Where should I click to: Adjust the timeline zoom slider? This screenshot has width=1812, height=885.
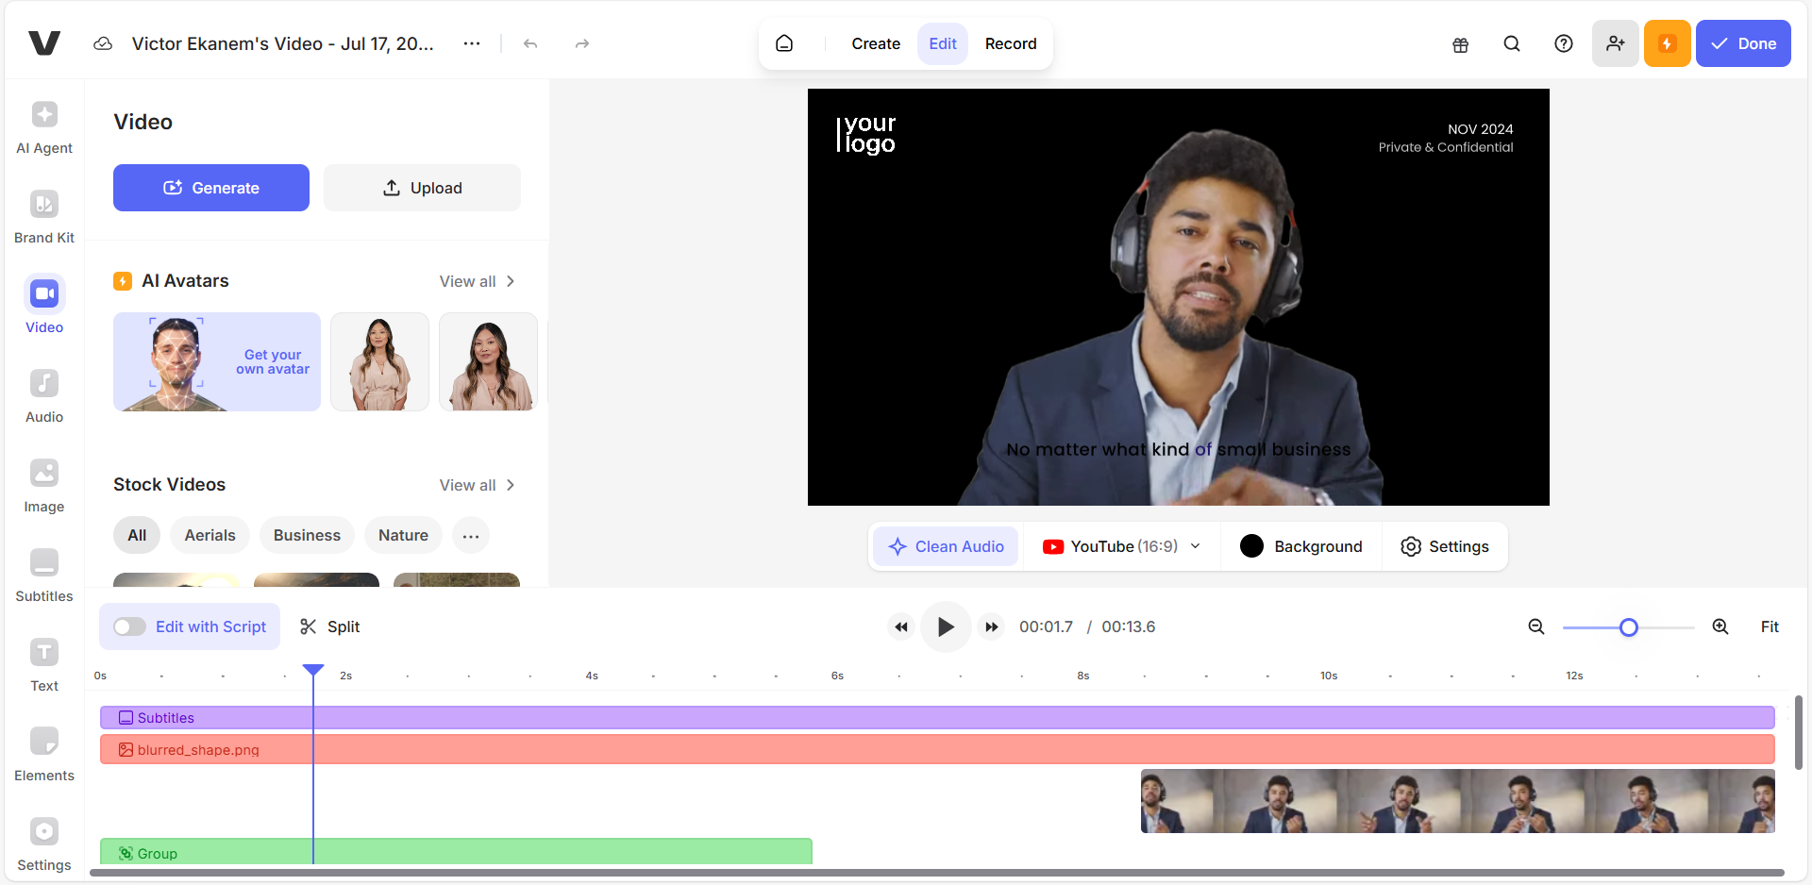[1629, 626]
